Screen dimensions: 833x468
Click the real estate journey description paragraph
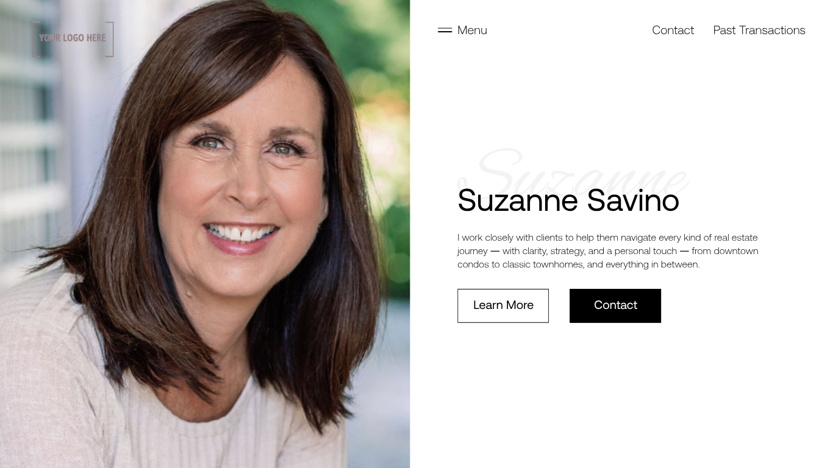(x=608, y=251)
